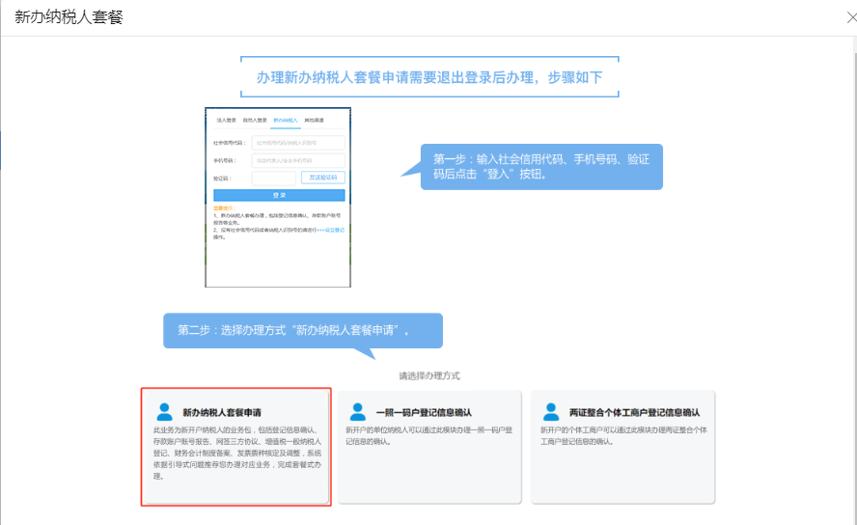The height and width of the screenshot is (525, 857).
Task: Select the 新办纳税人套餐申请 card title
Action: pos(222,412)
